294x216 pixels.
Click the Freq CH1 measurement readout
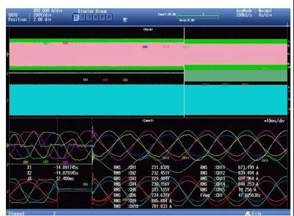(x=231, y=195)
